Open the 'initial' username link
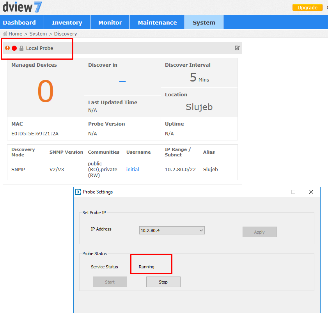The image size is (328, 321). (133, 170)
